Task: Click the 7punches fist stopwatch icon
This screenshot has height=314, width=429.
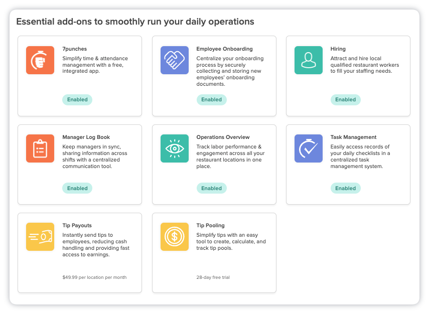Action: [x=40, y=60]
